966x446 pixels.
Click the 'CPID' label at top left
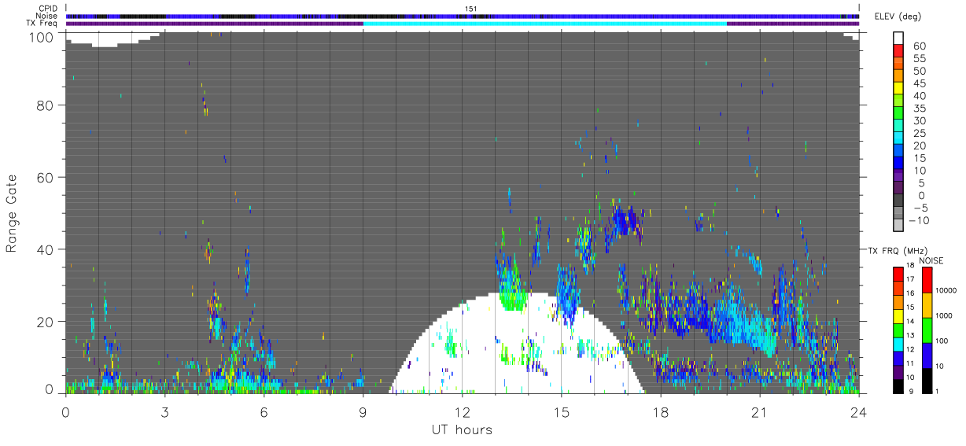48,9
